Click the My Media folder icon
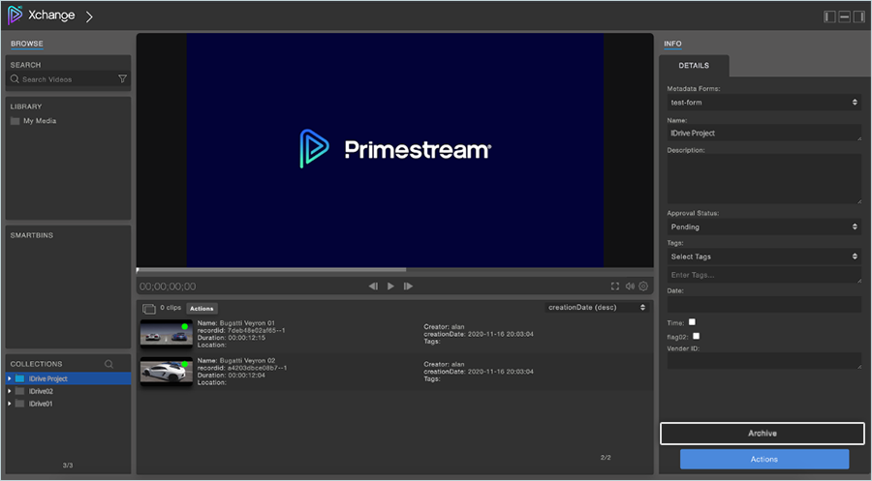The width and height of the screenshot is (872, 481). (x=15, y=121)
